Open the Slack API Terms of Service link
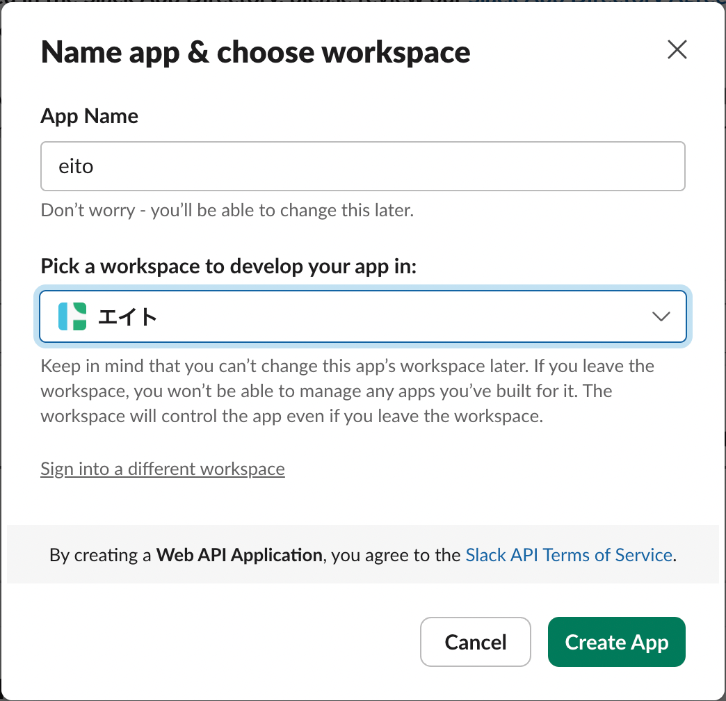726x701 pixels. (569, 555)
